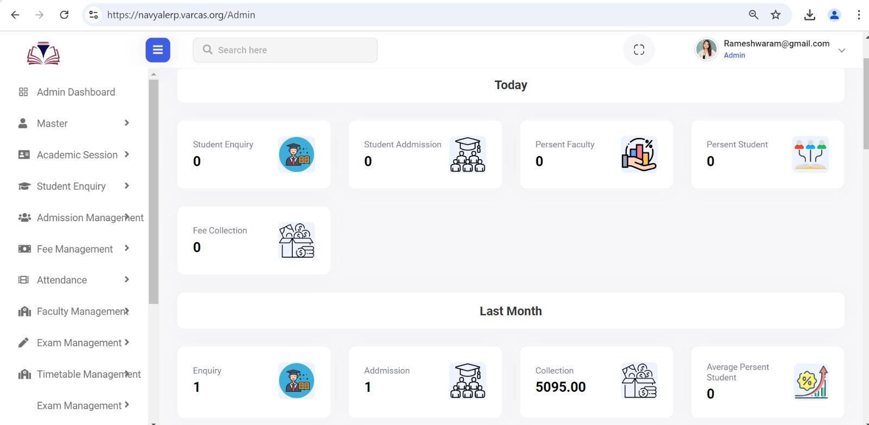
Task: Click Last Month Addmission card icon
Action: point(468,380)
